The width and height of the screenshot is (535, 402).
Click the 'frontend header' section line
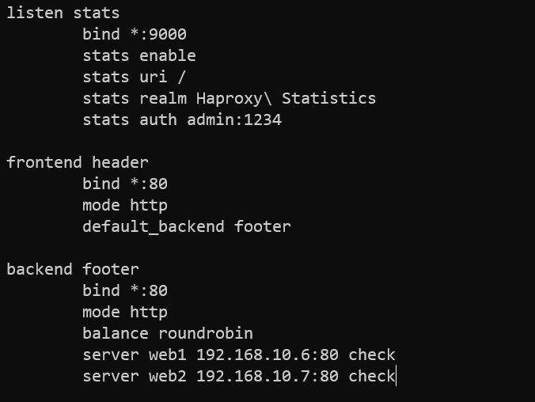point(78,162)
